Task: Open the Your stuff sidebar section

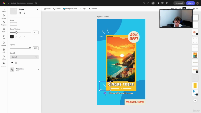Action: [x=4, y=17]
